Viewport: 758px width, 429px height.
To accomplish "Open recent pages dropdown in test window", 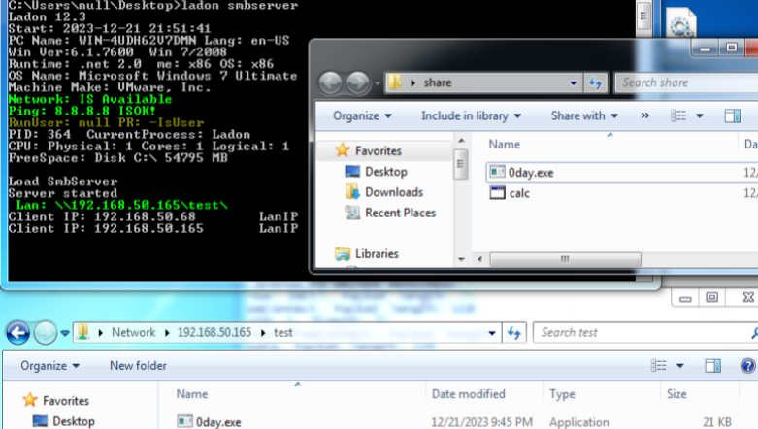I will point(65,333).
